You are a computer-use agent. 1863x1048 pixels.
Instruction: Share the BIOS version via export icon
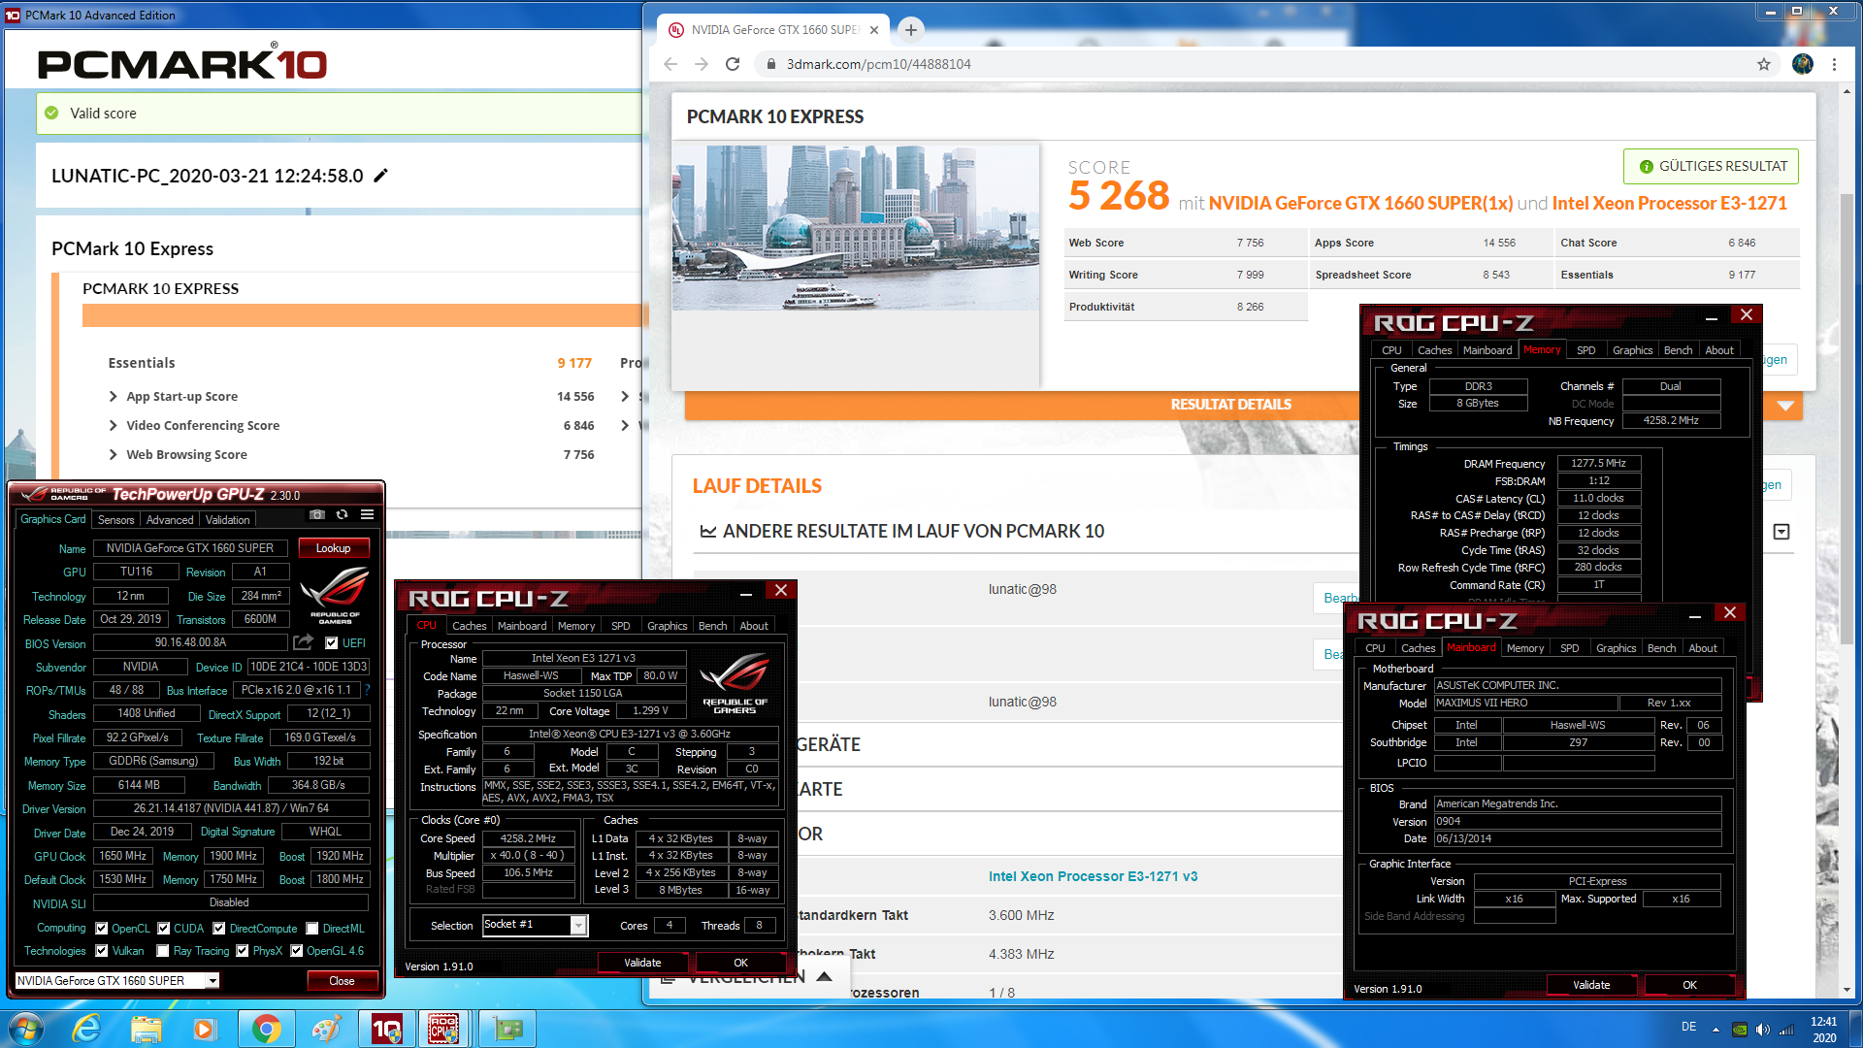tap(304, 642)
